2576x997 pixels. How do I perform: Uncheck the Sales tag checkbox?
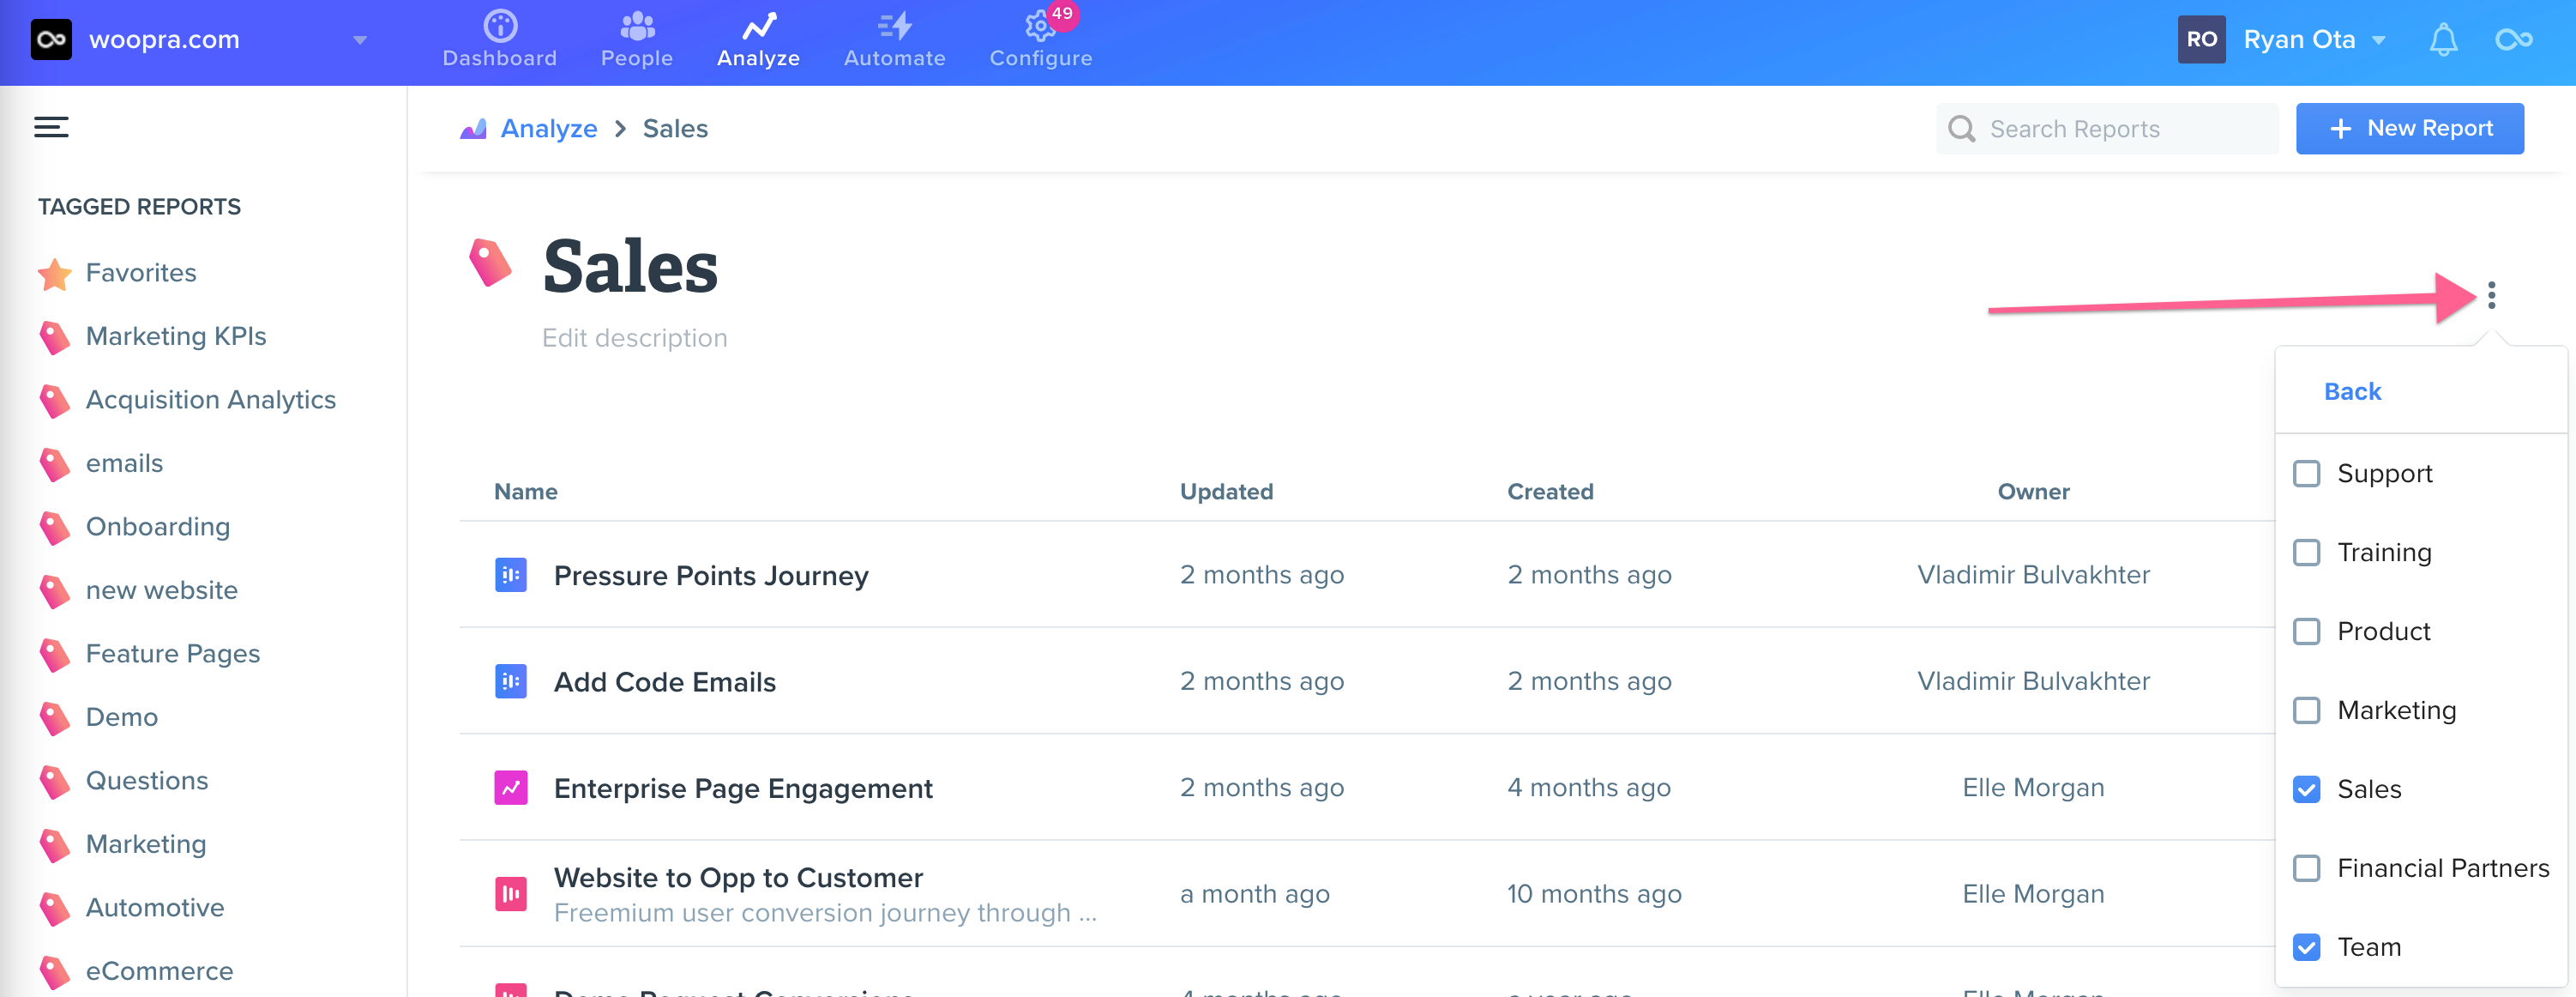[2306, 789]
